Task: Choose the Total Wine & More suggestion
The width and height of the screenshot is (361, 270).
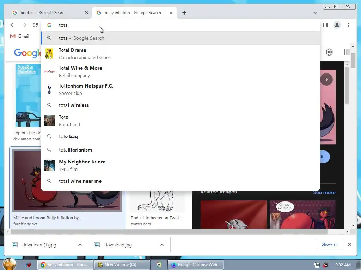Action: point(180,72)
